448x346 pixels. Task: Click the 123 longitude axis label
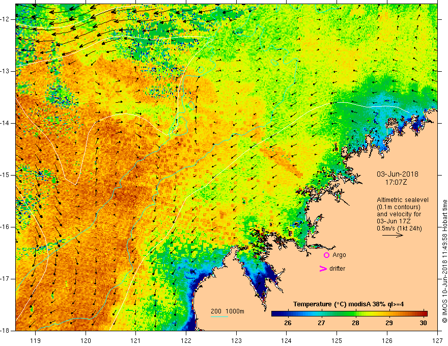[236, 340]
